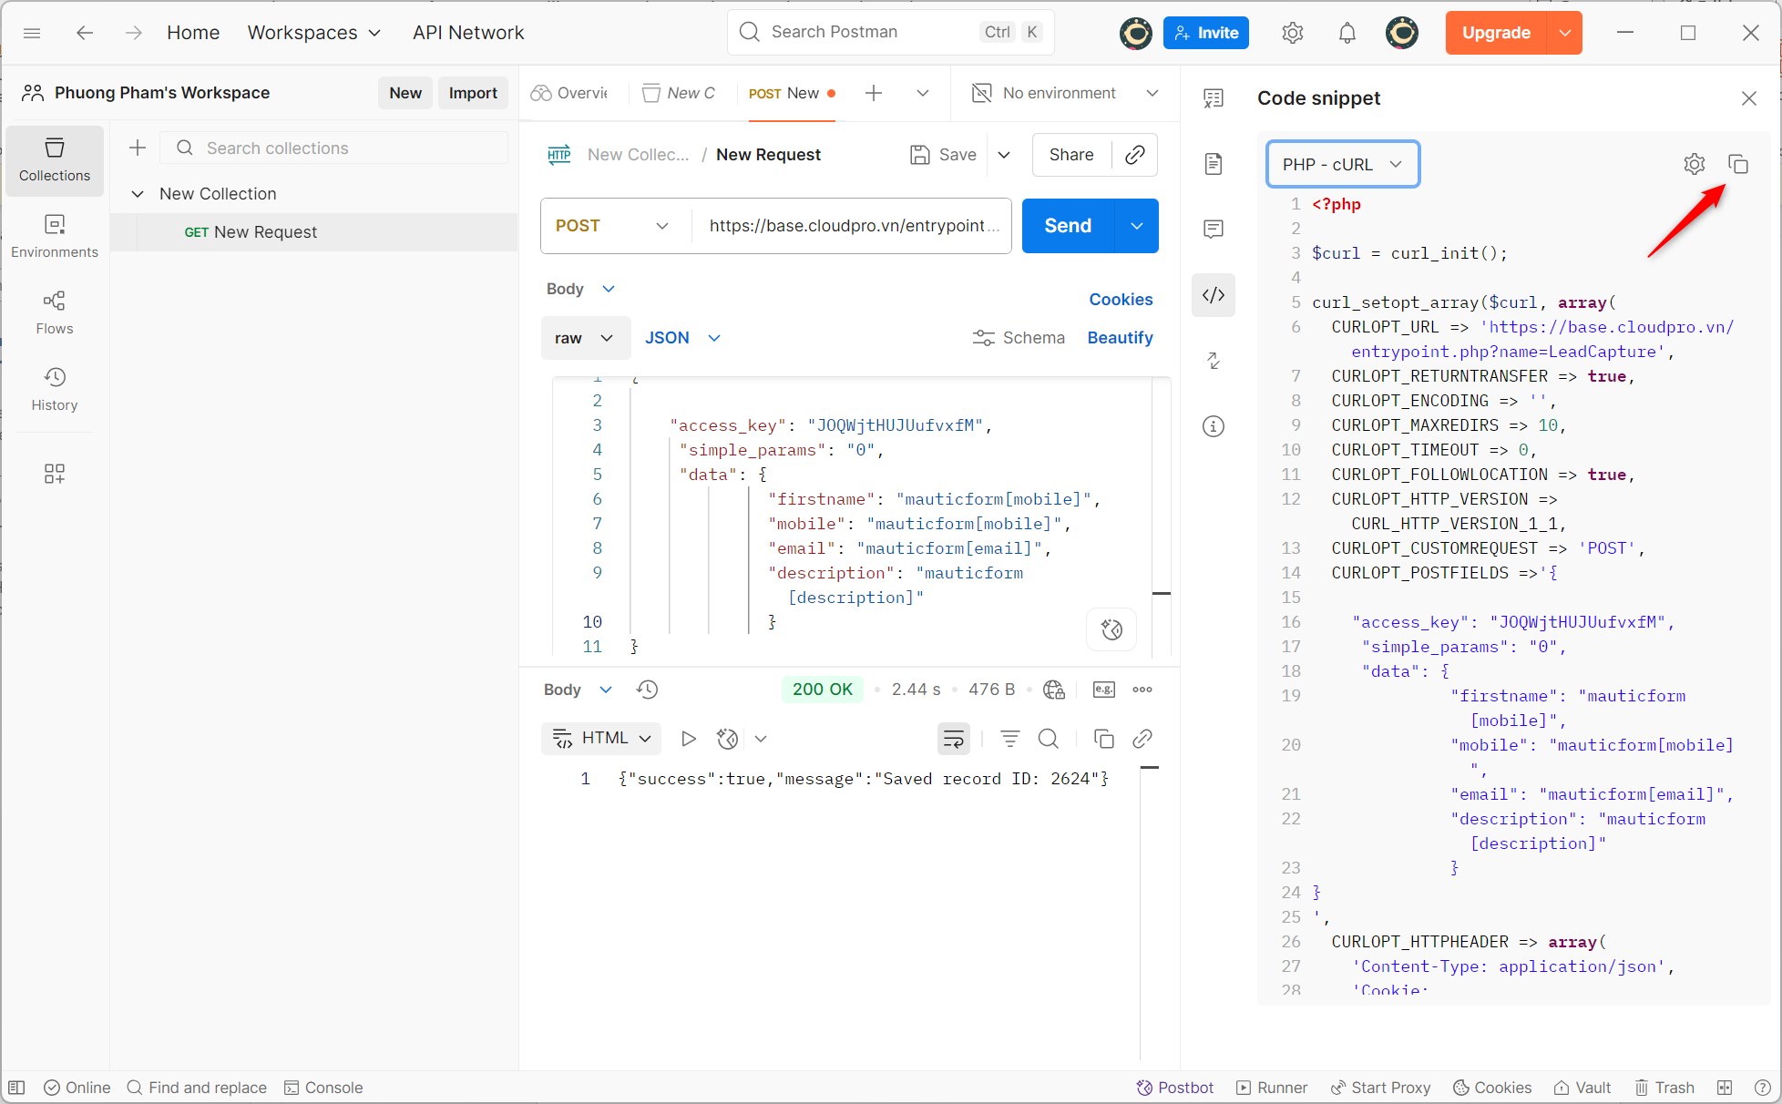1782x1104 pixels.
Task: Click the response search icon
Action: pos(1049,739)
